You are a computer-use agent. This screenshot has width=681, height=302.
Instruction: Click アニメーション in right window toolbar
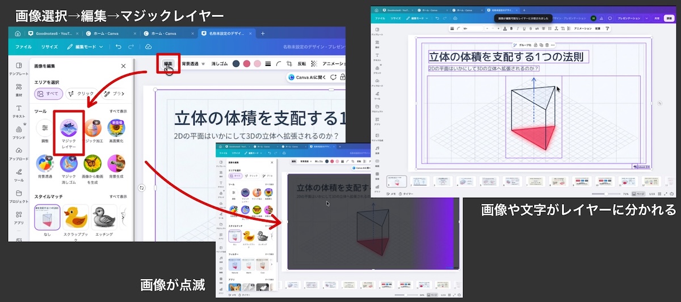click(583, 28)
